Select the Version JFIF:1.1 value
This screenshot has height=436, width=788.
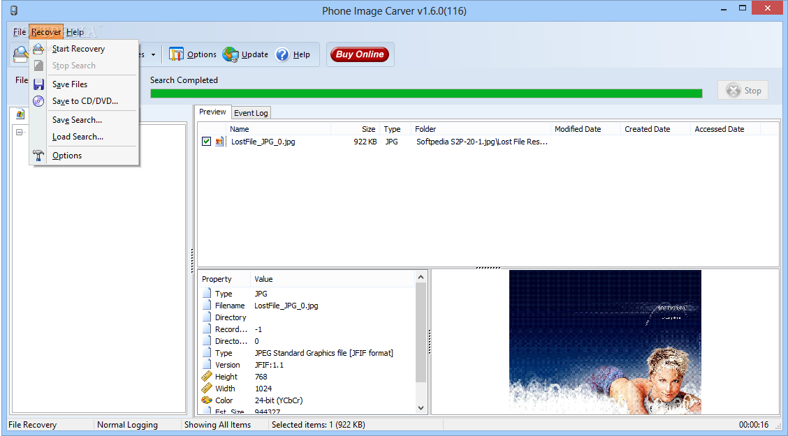(269, 365)
